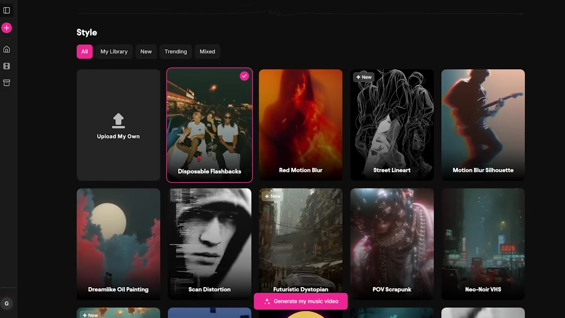Click the New badge on Street Lineart
Screen dimensions: 565x318
click(364, 77)
